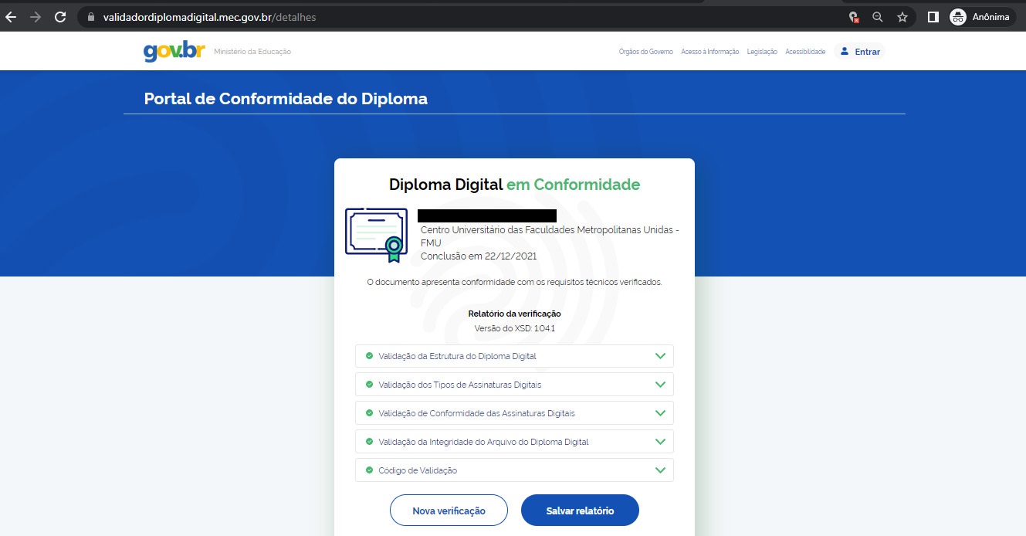1026x536 pixels.
Task: Expand Validação de Conformidade das Assinaturas Digitais
Action: (514, 413)
